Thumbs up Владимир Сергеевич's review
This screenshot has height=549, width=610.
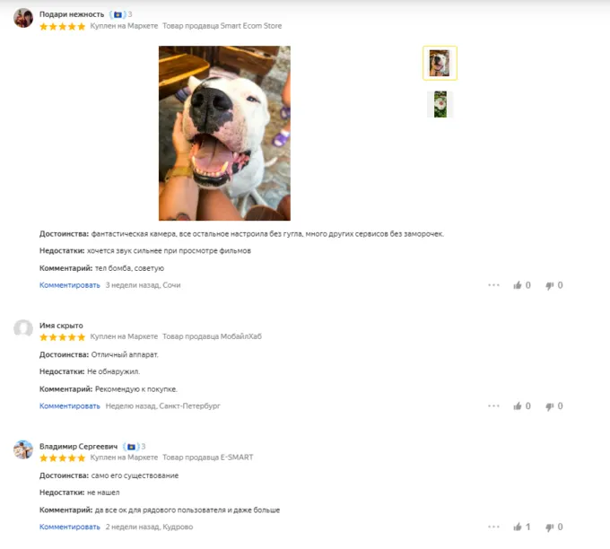point(518,527)
